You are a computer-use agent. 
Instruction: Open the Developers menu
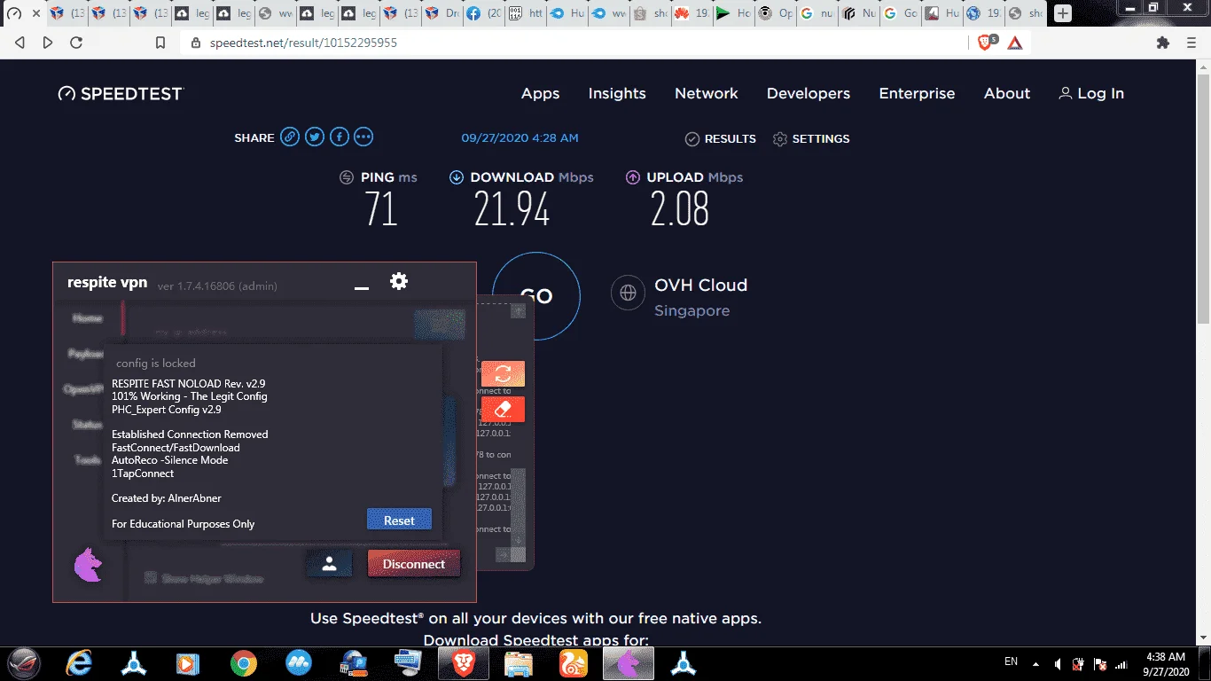809,93
